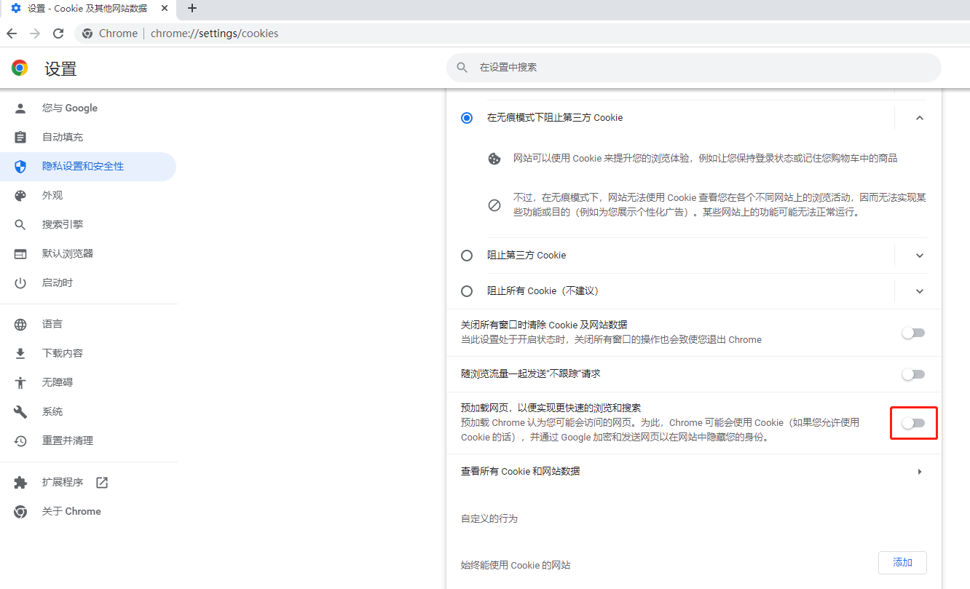This screenshot has width=970, height=589.
Task: Click the back navigation arrow
Action: tap(12, 33)
